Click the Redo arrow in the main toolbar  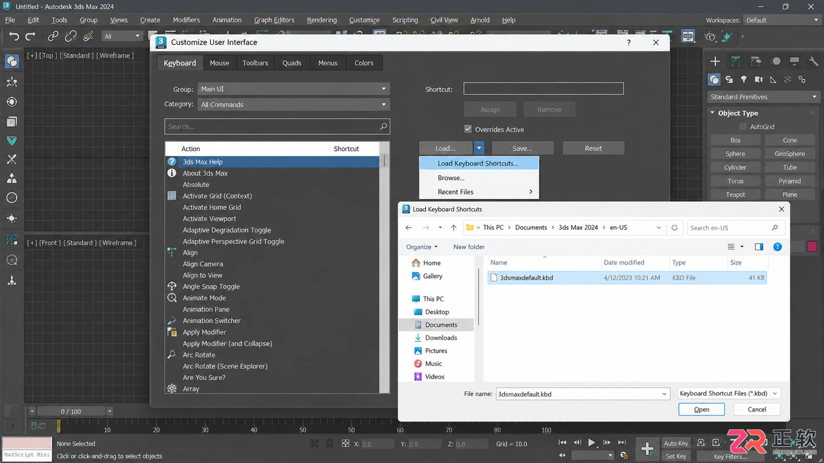pos(31,37)
